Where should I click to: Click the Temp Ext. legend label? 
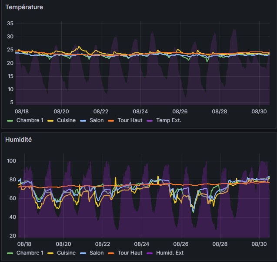(168, 120)
